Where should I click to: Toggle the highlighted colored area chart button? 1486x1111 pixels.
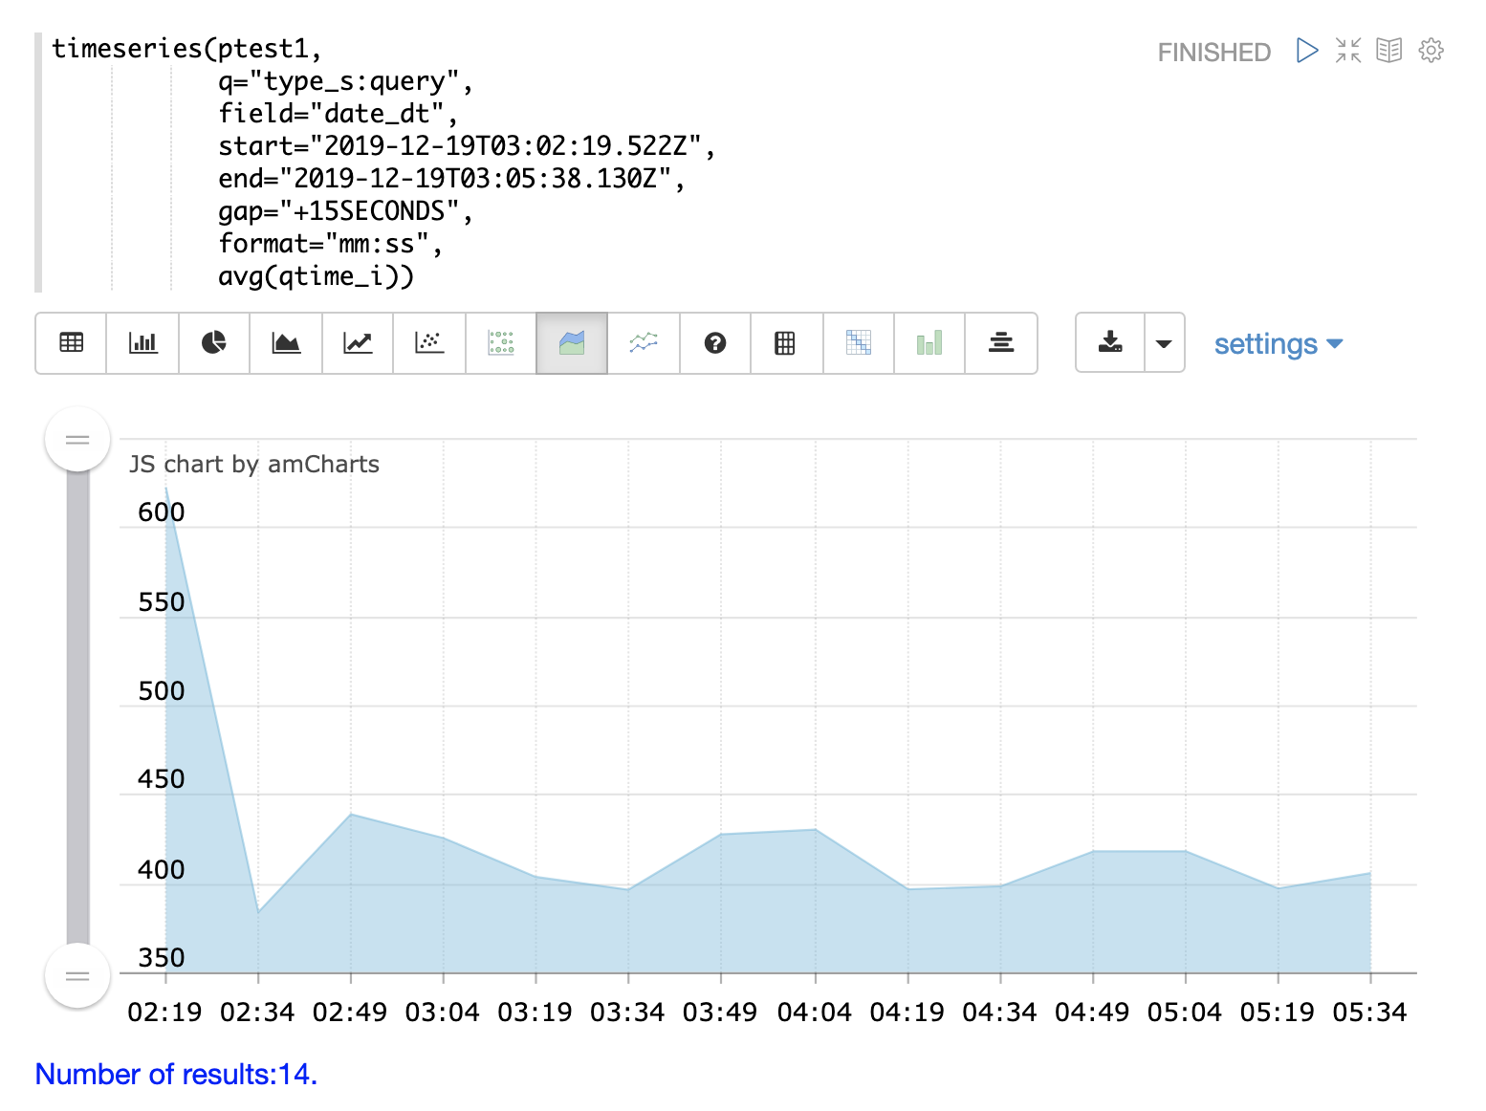coord(572,343)
